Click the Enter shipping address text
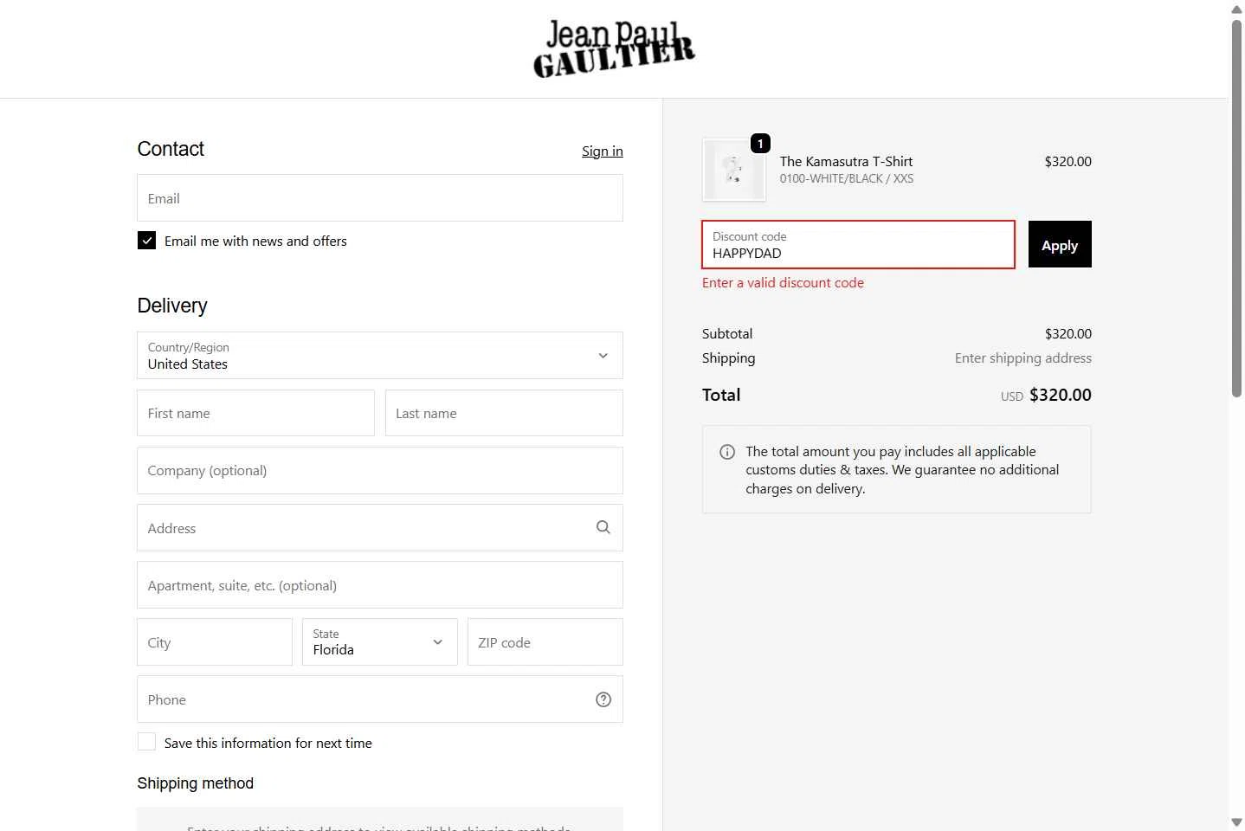The width and height of the screenshot is (1245, 831). tap(1022, 358)
